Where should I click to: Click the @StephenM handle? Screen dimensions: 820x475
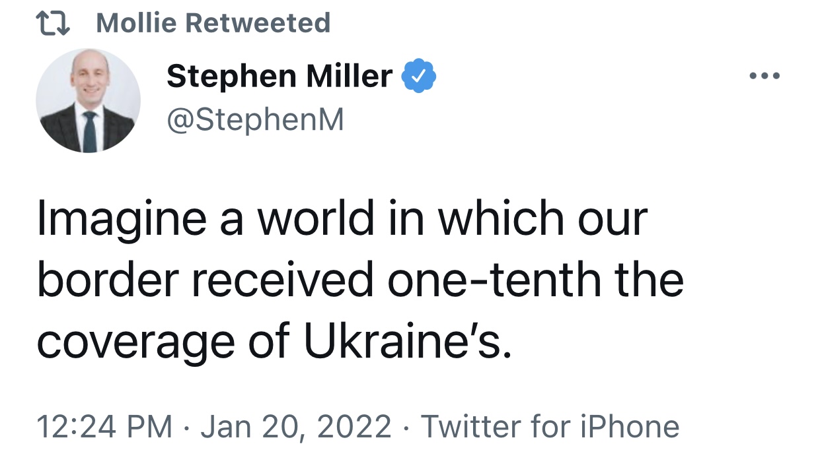(x=255, y=120)
